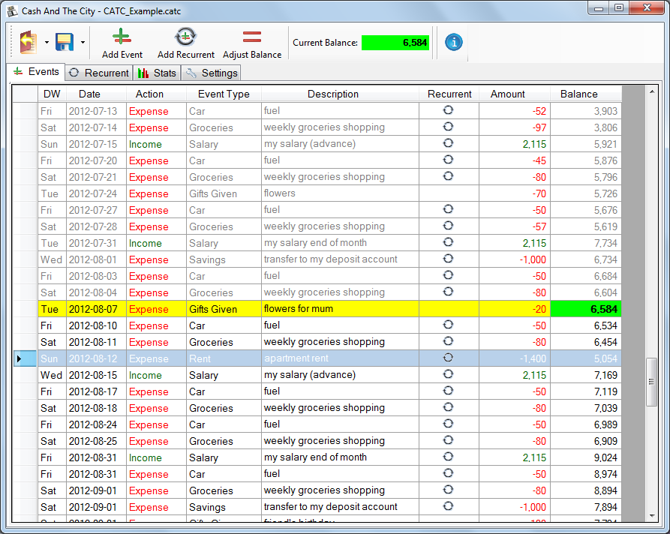
Task: Click the Description column header
Action: pyautogui.click(x=340, y=94)
